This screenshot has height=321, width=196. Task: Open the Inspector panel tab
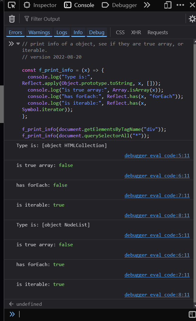40,5
